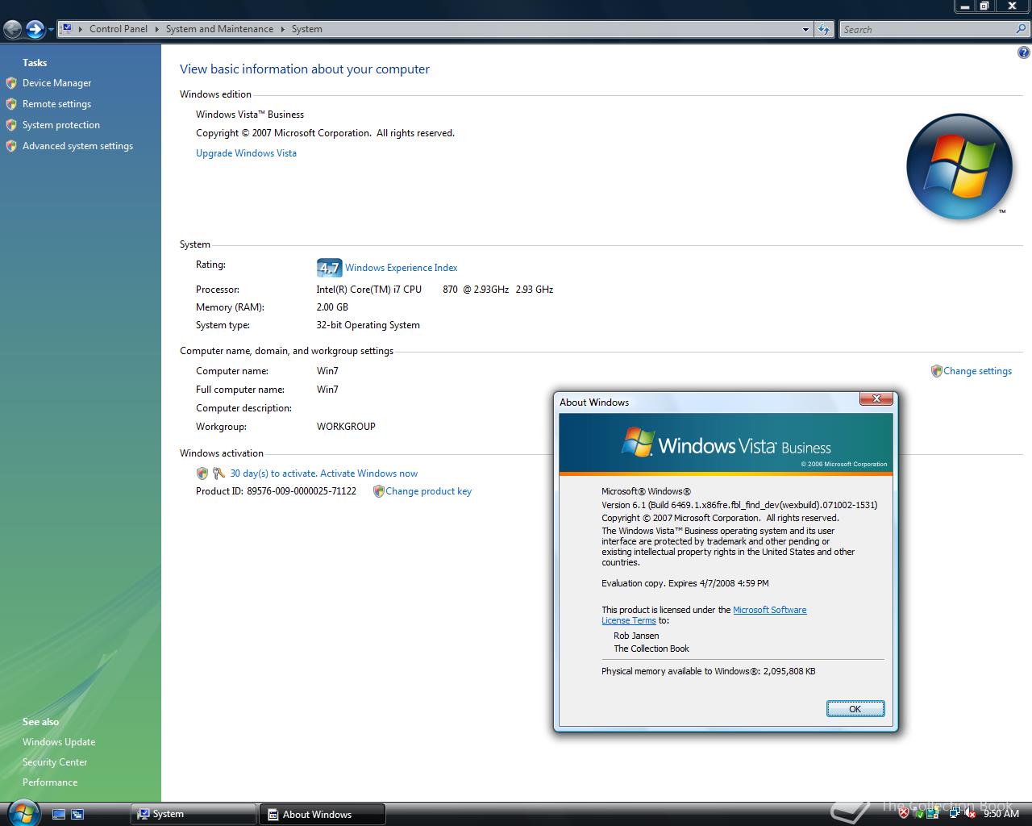Image resolution: width=1032 pixels, height=826 pixels.
Task: Click green checkmark tray icon
Action: (918, 814)
